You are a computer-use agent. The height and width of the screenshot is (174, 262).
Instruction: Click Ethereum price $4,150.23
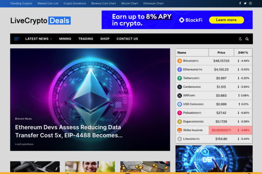click(x=221, y=70)
